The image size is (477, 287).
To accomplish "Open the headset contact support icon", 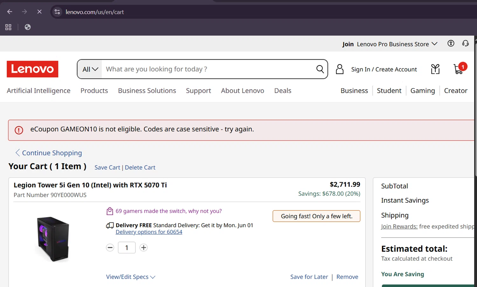I will (x=466, y=43).
